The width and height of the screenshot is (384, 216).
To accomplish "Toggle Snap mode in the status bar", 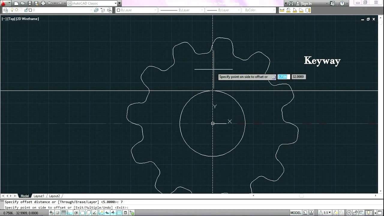I will [x=57, y=213].
